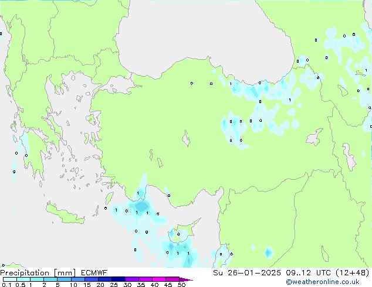Click the '40' legend scale label
Viewport: 372px width, 287px height.
click(x=154, y=285)
